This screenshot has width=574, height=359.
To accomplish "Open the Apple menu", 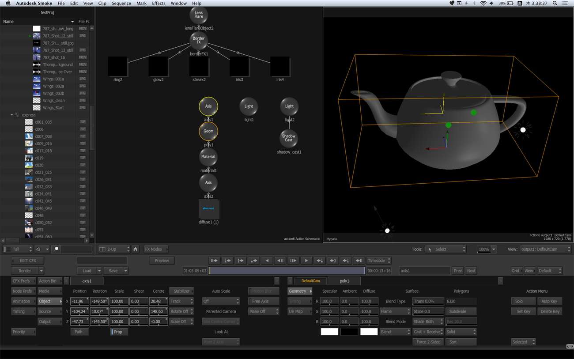I will pyautogui.click(x=8, y=3).
